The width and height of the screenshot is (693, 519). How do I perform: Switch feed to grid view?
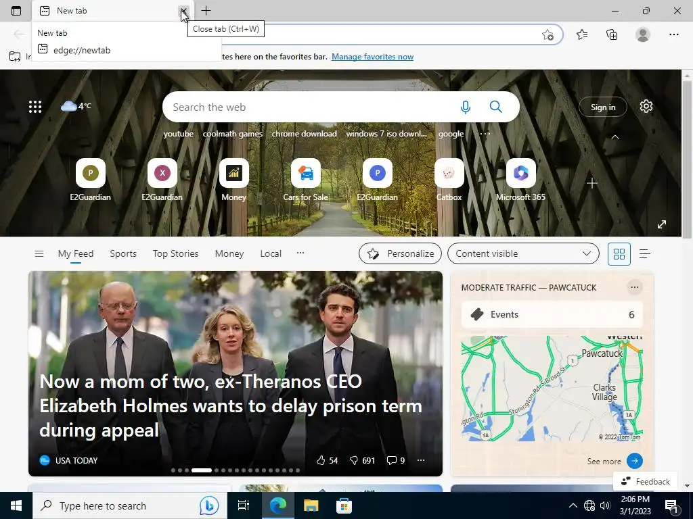coord(619,254)
